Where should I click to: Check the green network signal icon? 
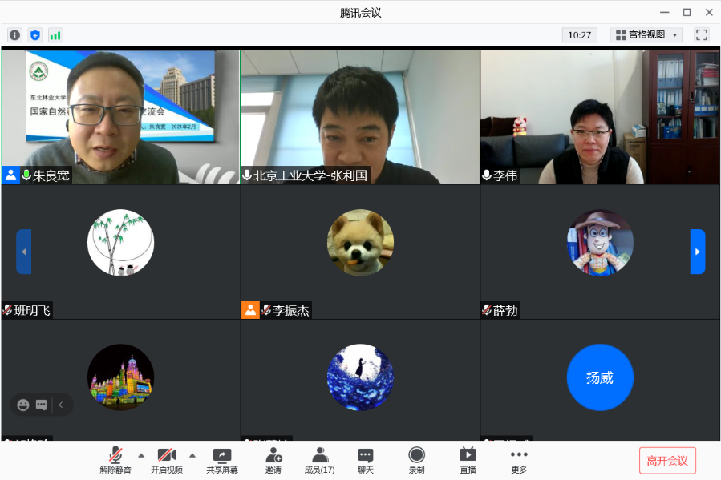pos(55,35)
